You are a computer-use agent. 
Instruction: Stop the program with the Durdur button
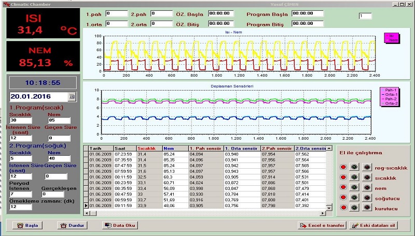coord(72,226)
